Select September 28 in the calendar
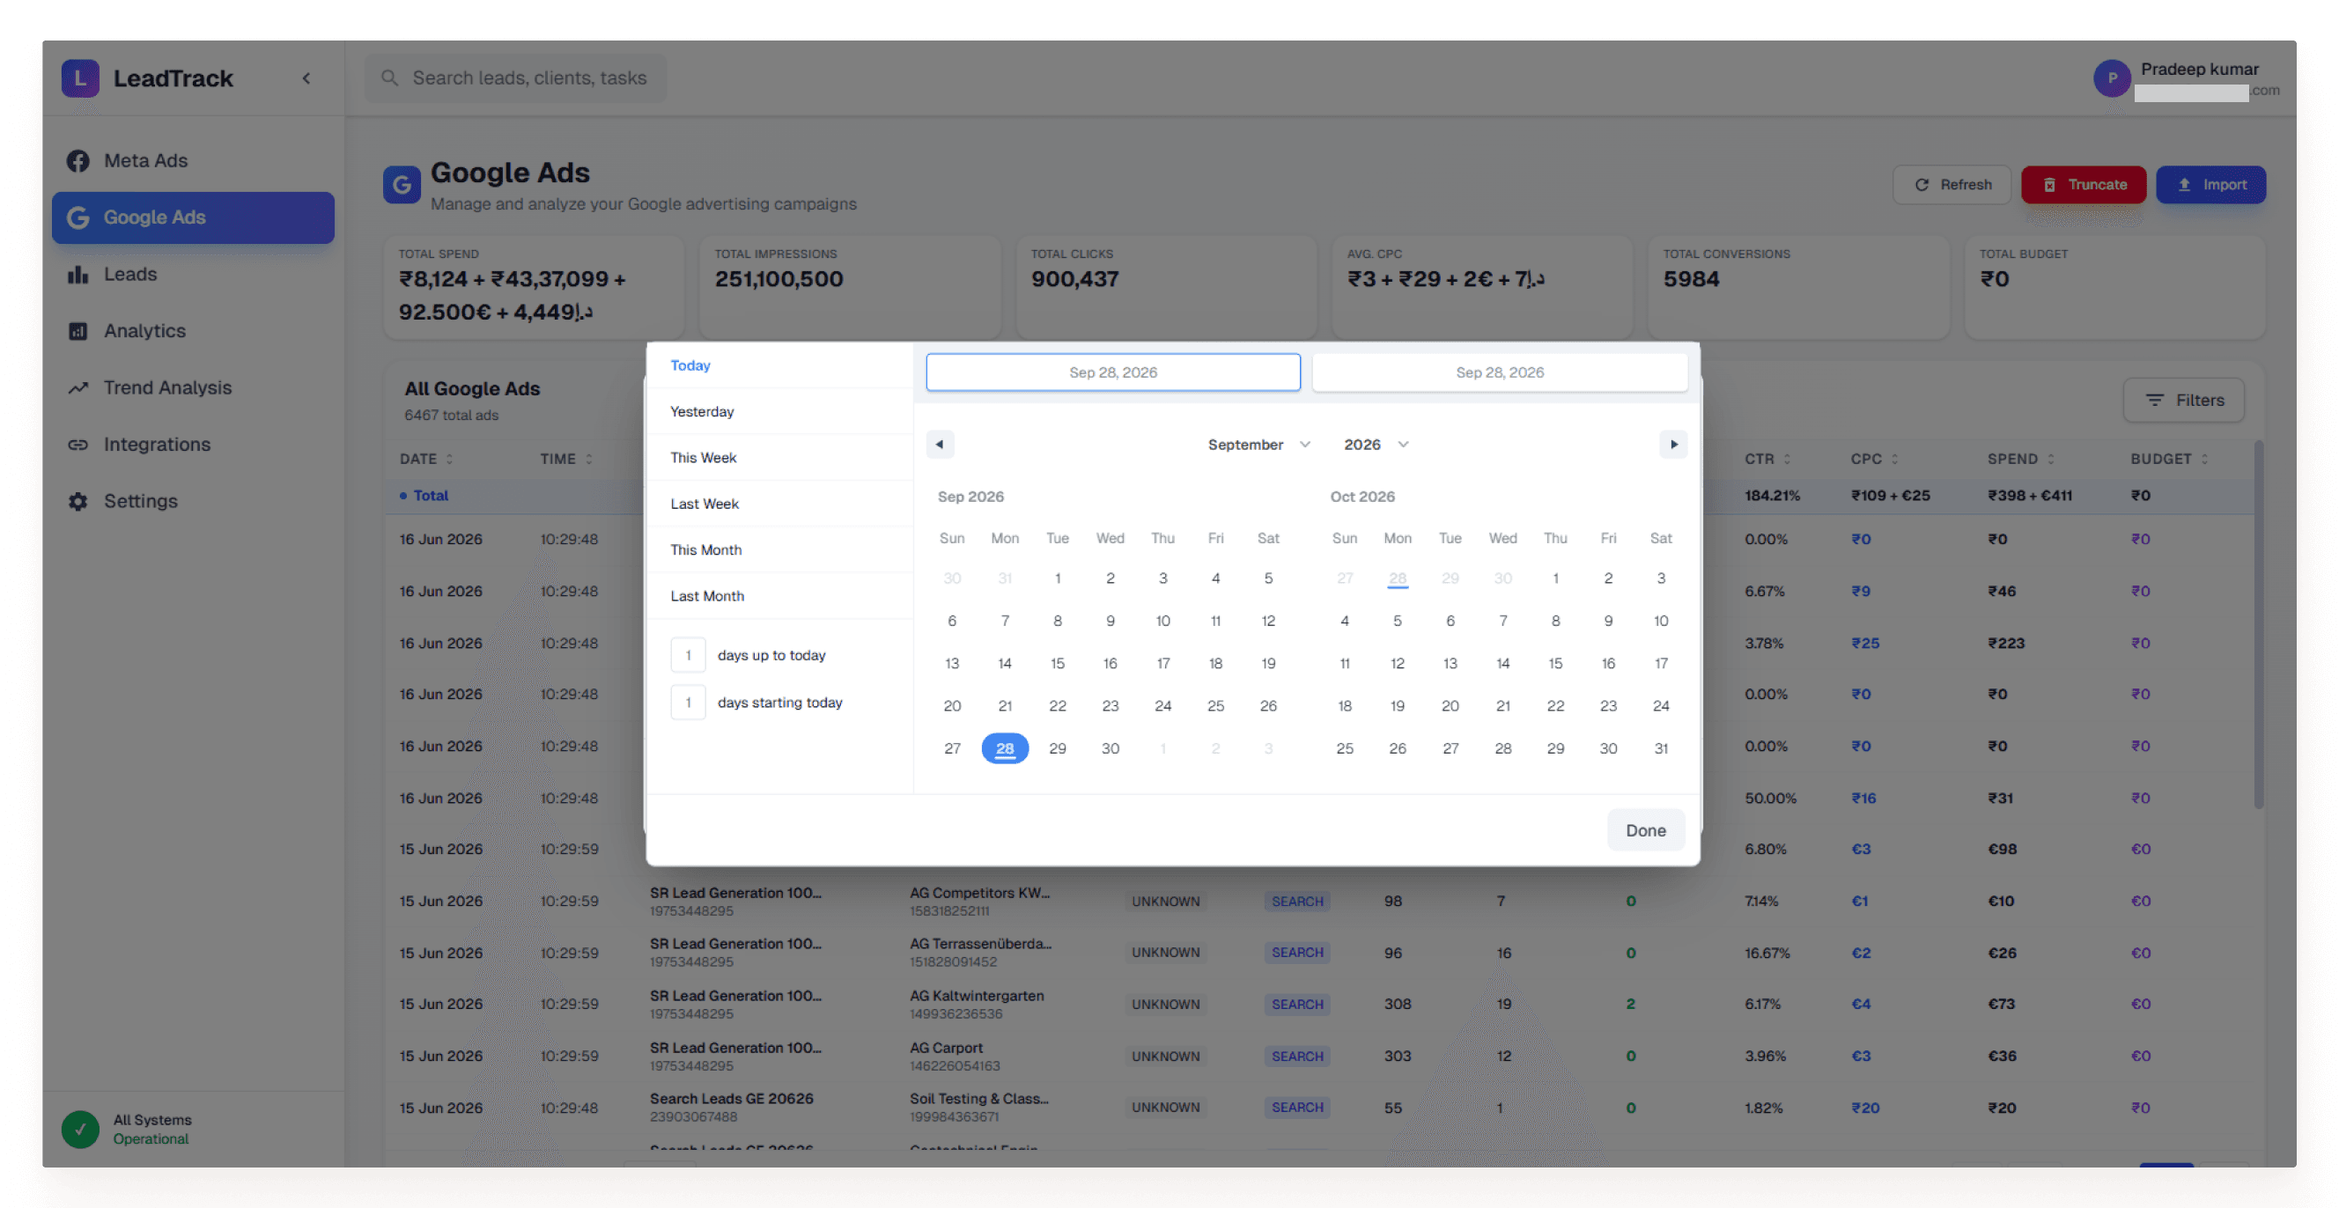2339x1208 pixels. (1004, 748)
